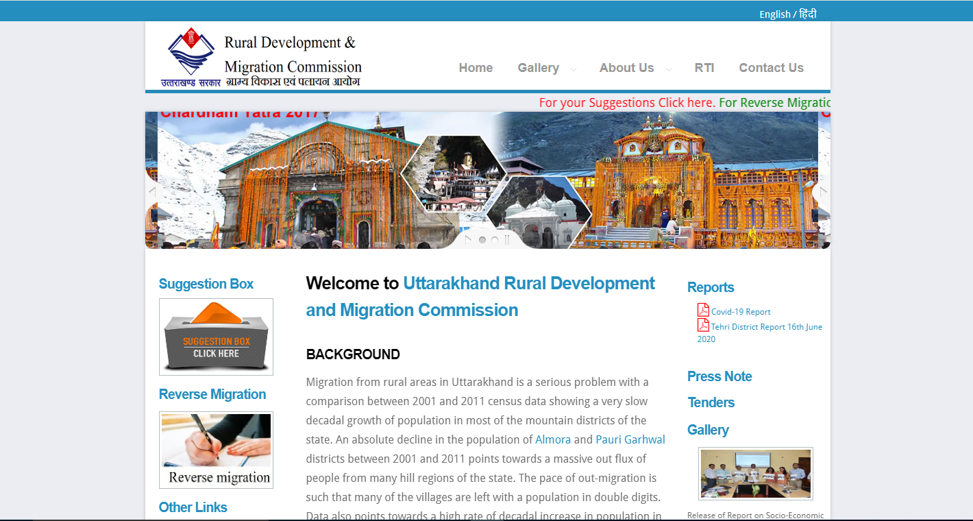Open the About Us menu item
The image size is (973, 521).
click(x=626, y=68)
